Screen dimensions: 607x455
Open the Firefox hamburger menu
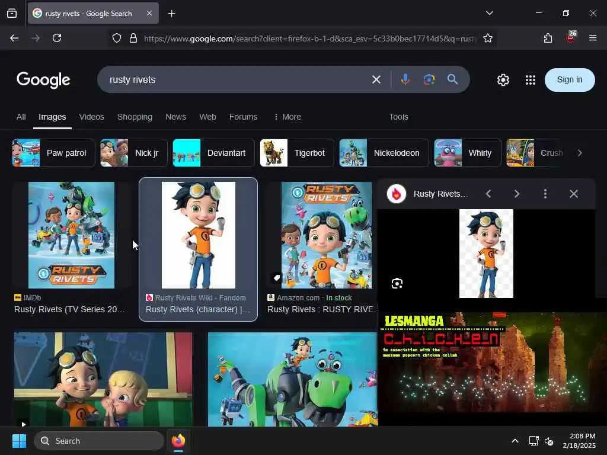593,38
